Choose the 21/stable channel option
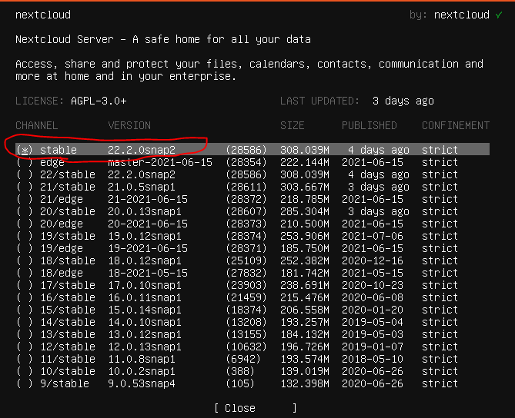Screen dimensions: 515x418 pyautogui.click(x=25, y=187)
